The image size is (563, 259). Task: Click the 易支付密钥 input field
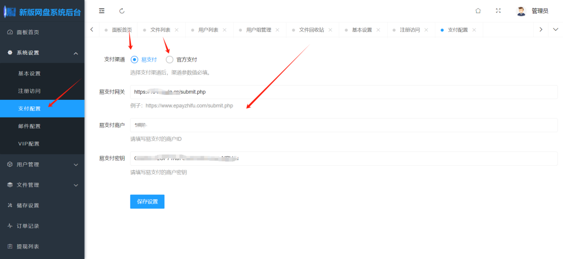(x=344, y=159)
